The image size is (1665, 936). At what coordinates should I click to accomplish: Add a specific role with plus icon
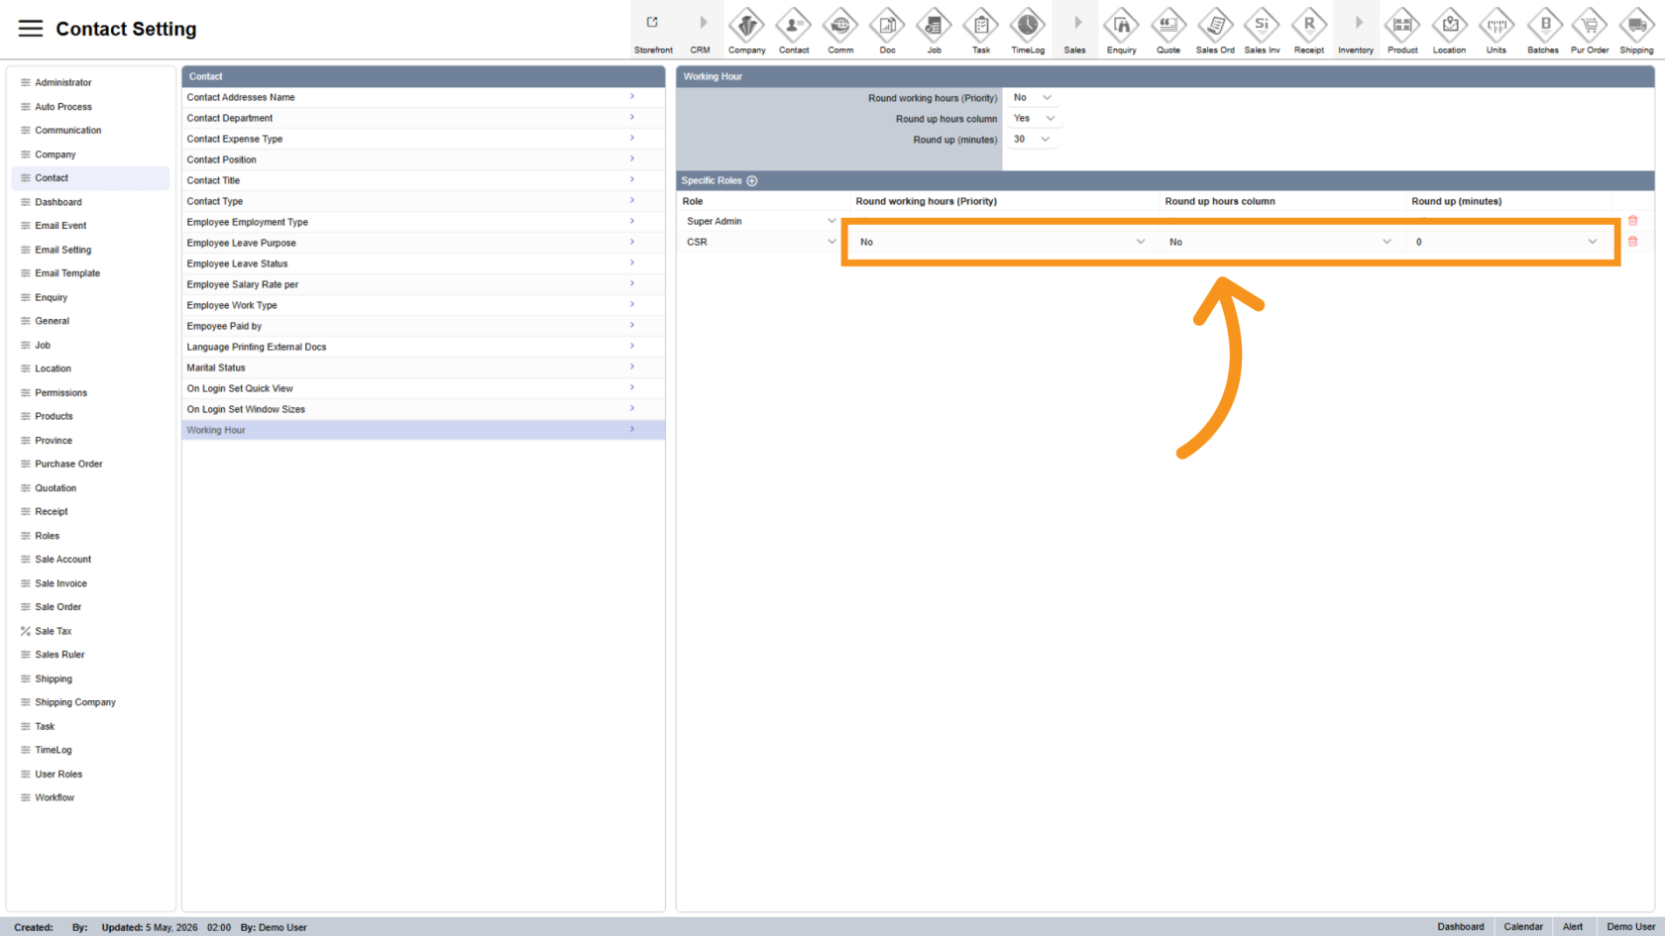752,180
